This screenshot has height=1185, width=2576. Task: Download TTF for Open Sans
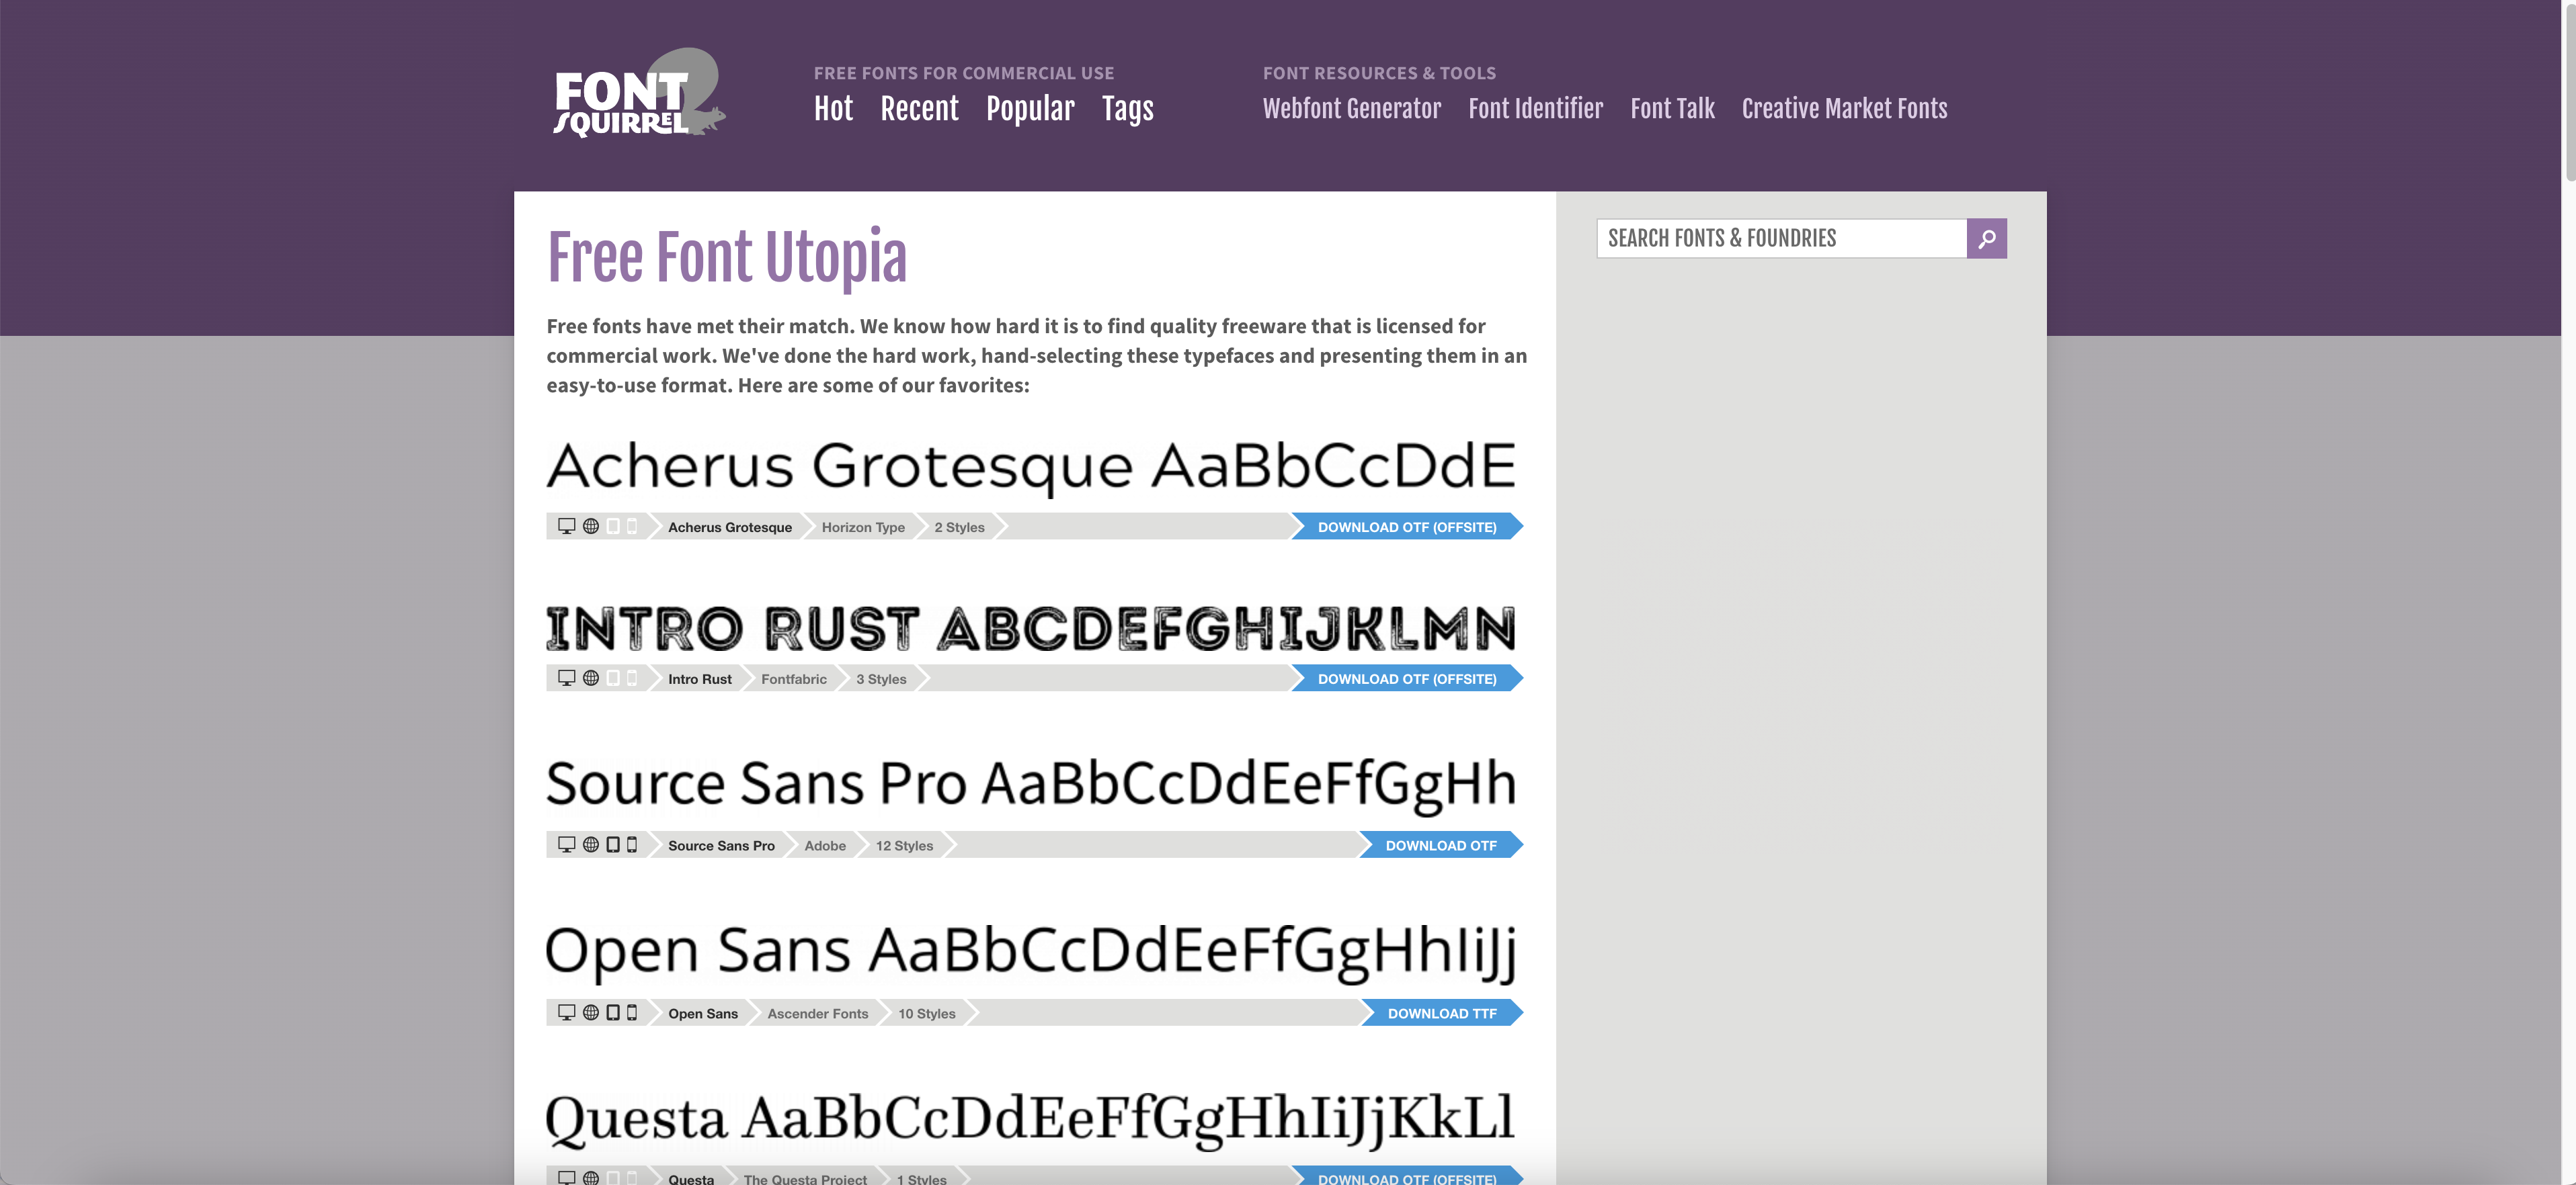coord(1442,1013)
